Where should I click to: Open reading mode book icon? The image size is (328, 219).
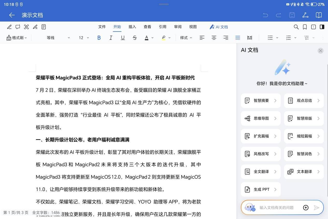[x=319, y=15]
